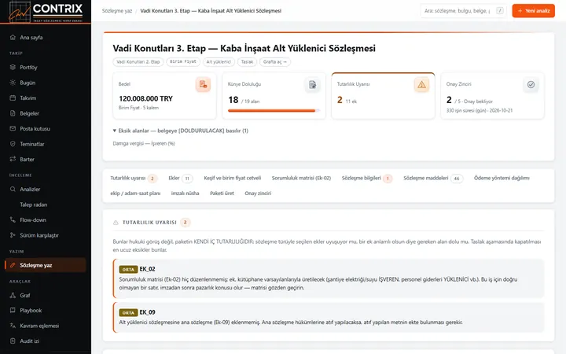Open Posta kutusu envelope icon
This screenshot has height=354, width=566.
tap(13, 128)
